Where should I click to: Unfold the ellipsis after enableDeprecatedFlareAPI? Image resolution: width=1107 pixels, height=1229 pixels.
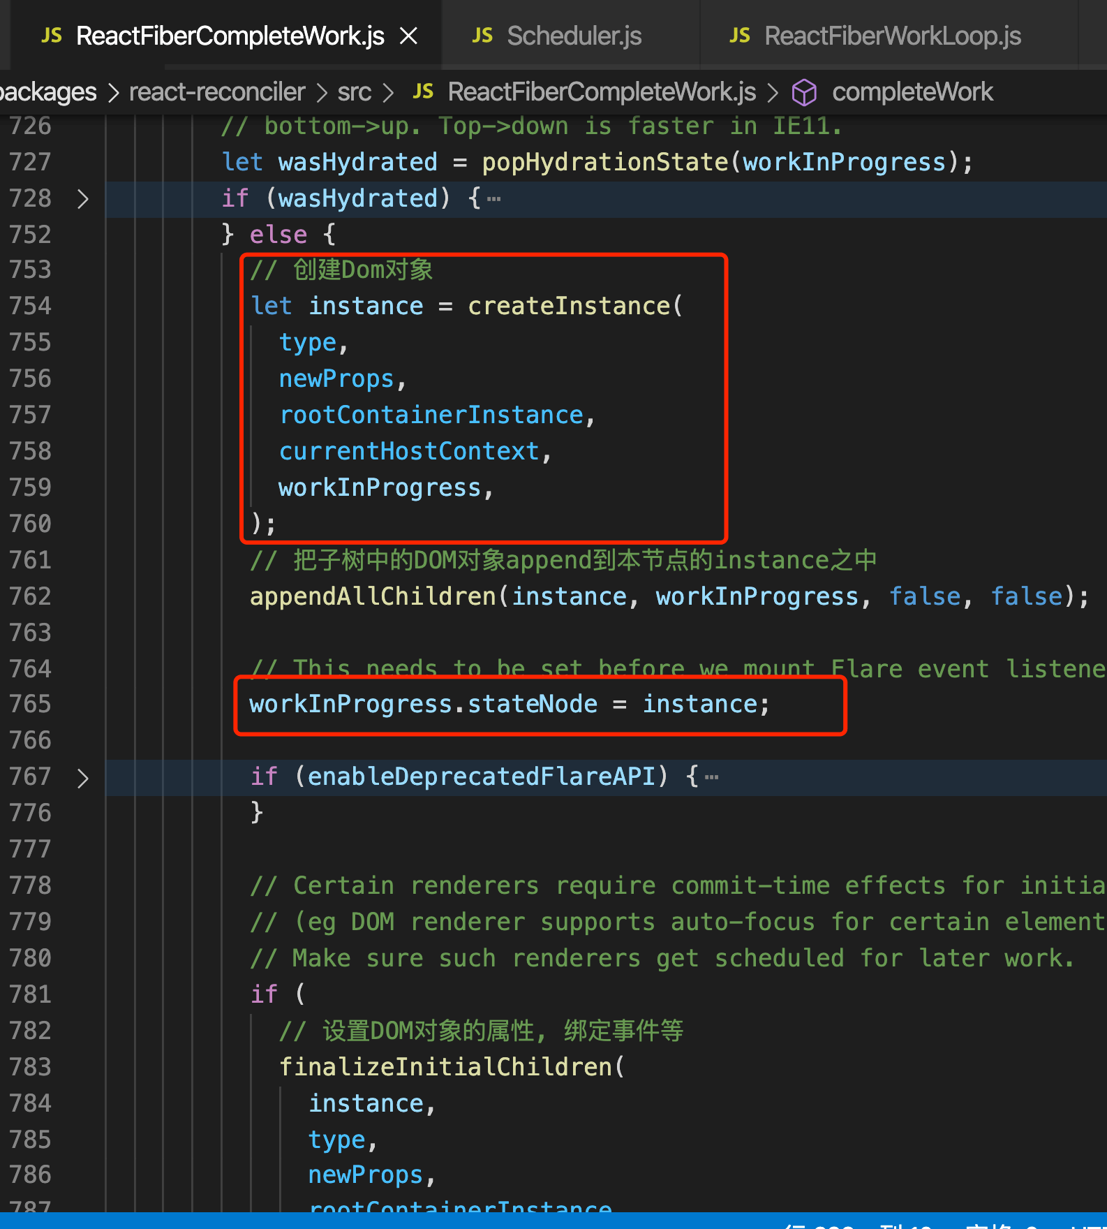click(712, 777)
